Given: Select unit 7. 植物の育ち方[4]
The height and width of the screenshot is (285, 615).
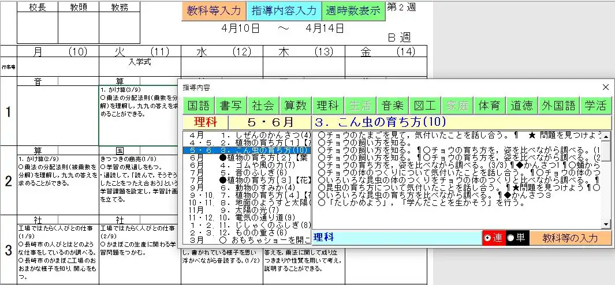Looking at the screenshot, I should click(x=247, y=195).
